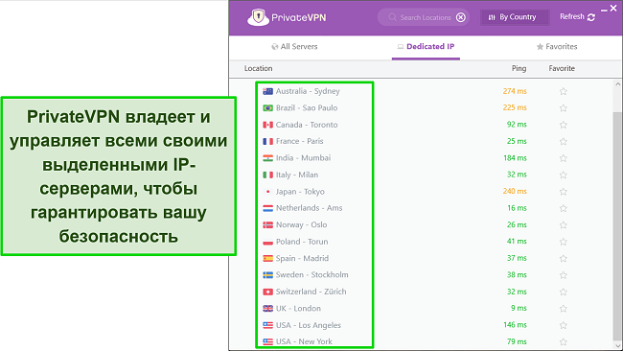Clear the search field with X icon
623x351 pixels.
(460, 17)
